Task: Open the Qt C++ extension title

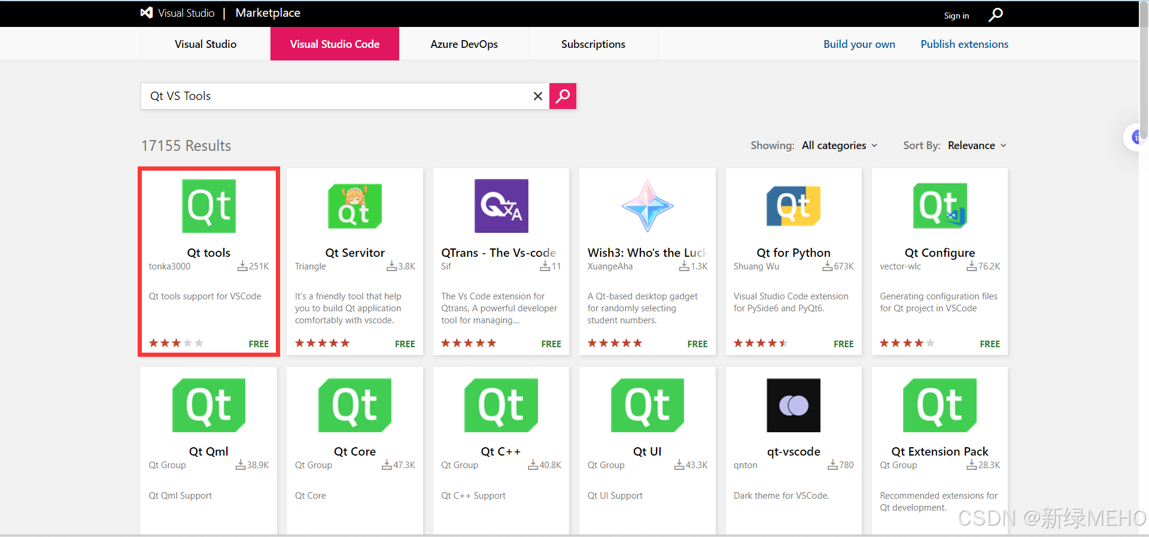Action: coord(501,451)
